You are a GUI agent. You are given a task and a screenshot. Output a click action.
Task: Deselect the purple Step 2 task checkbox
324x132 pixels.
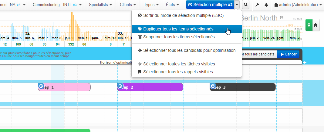[120, 86]
